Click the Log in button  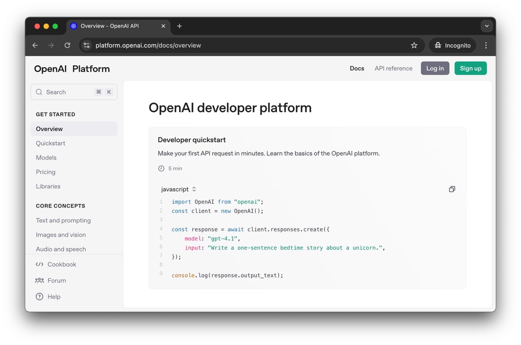click(x=435, y=69)
